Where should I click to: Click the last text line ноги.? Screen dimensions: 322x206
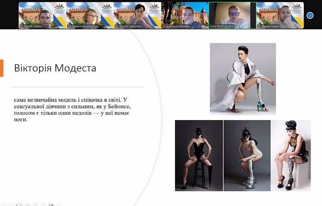[21, 120]
